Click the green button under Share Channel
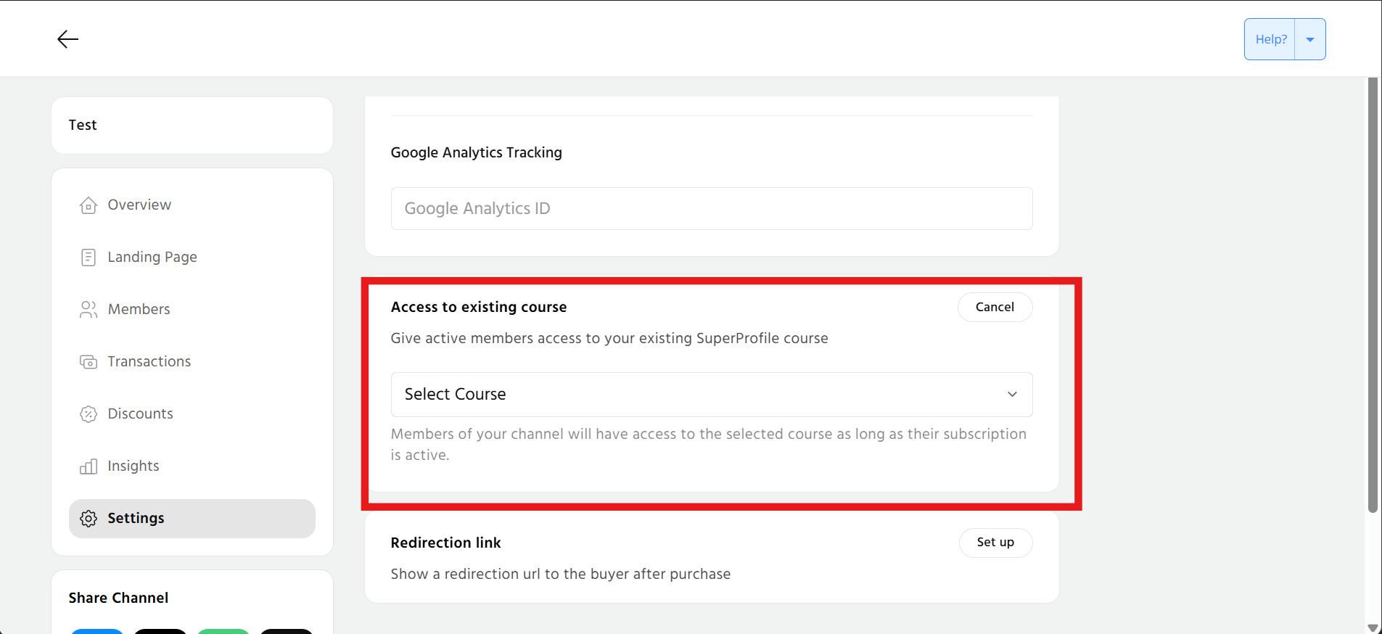The height and width of the screenshot is (634, 1382). 223,631
